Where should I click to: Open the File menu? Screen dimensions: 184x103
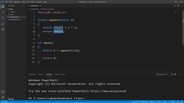[x=6, y=2]
